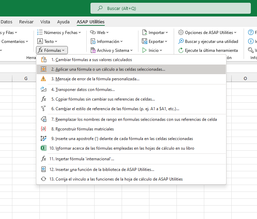Screen dimensions: 257x219
Task: Select column O header
Action: (244, 79)
